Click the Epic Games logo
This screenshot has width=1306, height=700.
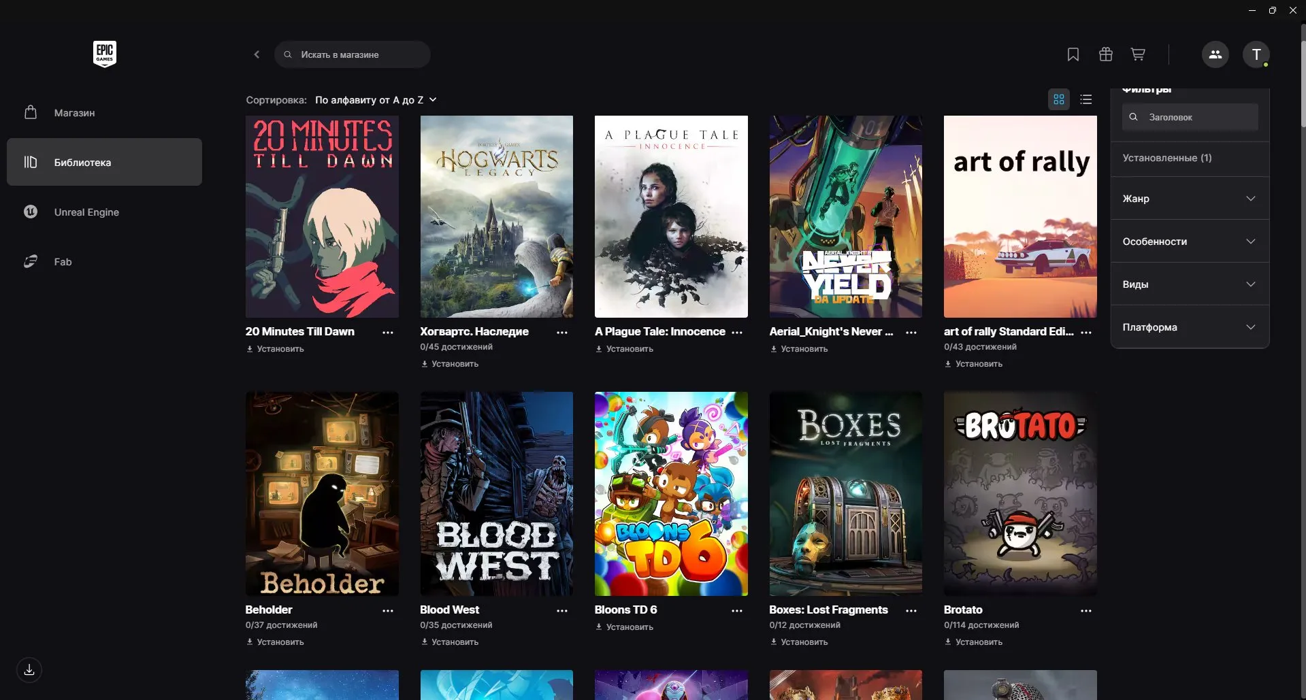(105, 54)
